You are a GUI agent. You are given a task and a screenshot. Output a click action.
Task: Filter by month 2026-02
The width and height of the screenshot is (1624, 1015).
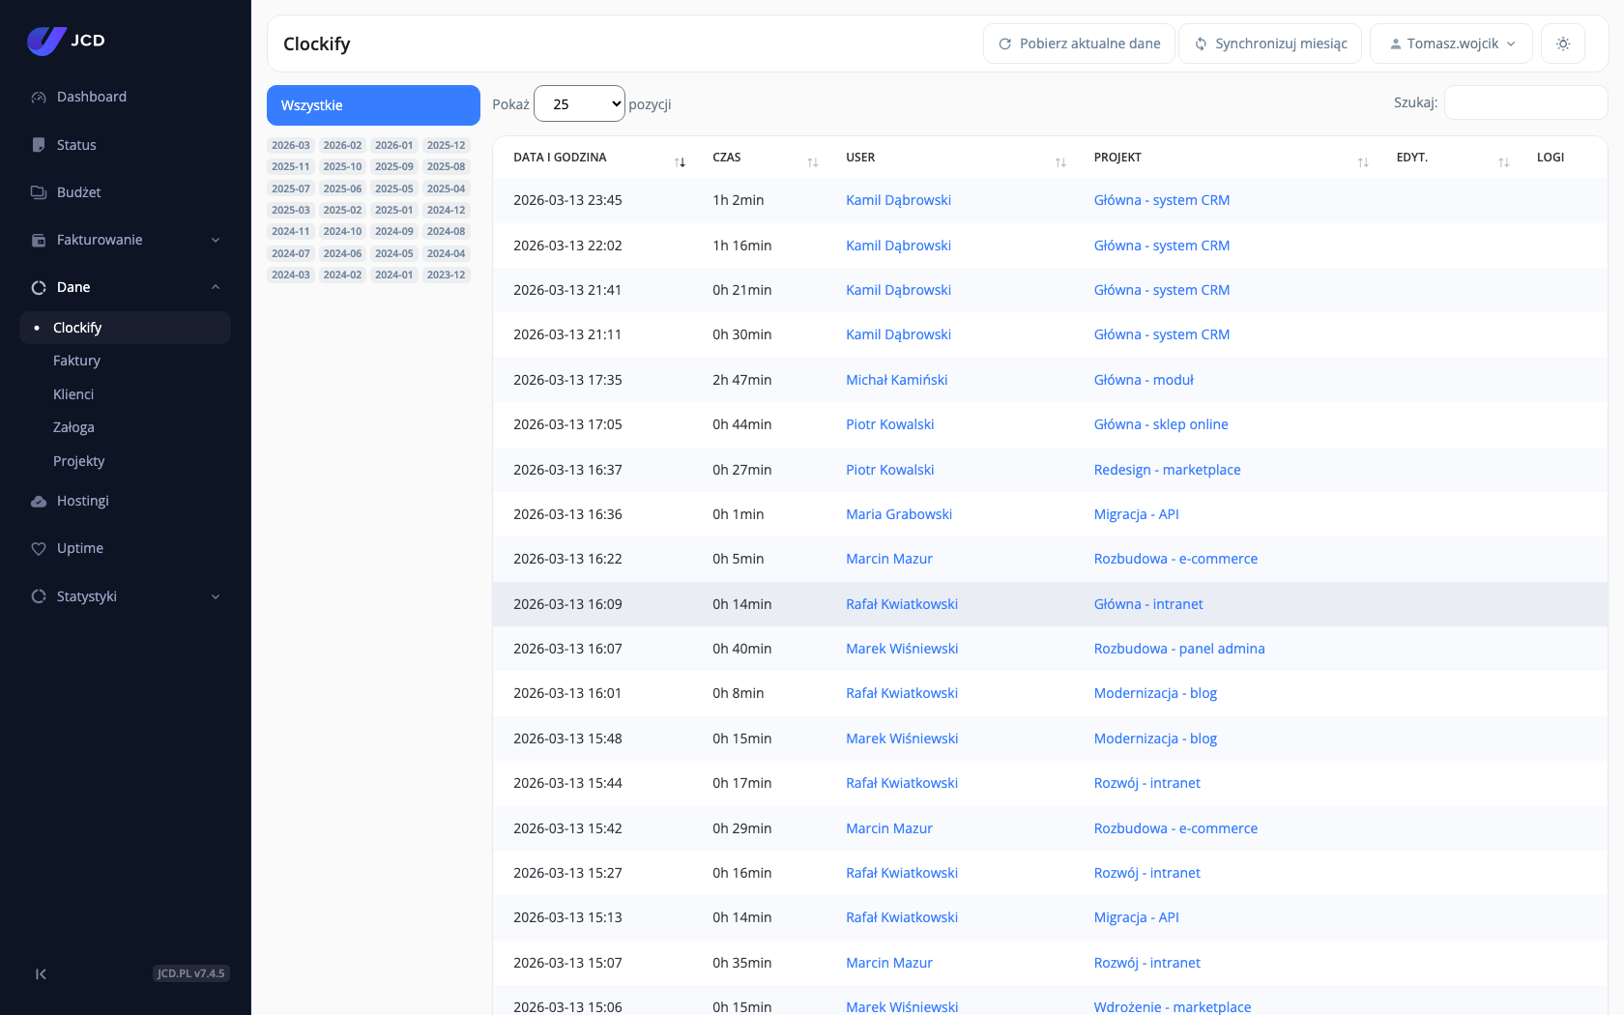point(342,145)
